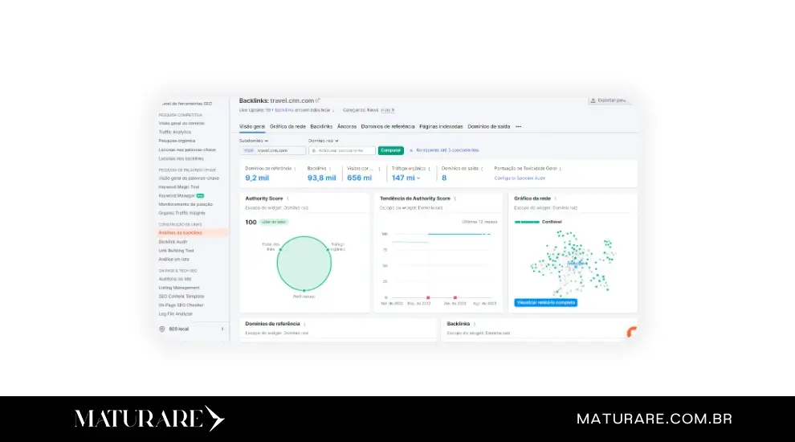Viewport: 795px width, 442px height.
Task: Click the info icon next to Authority Score
Action: click(x=287, y=198)
